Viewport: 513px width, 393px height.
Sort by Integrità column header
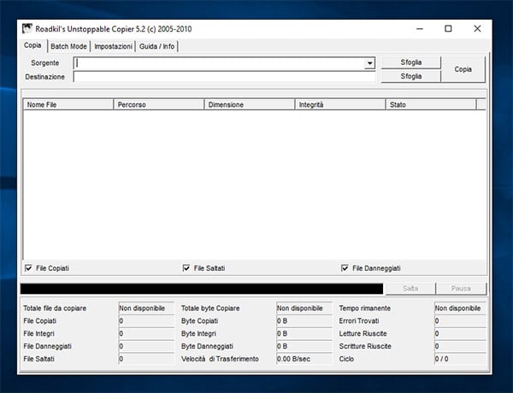[x=340, y=104]
